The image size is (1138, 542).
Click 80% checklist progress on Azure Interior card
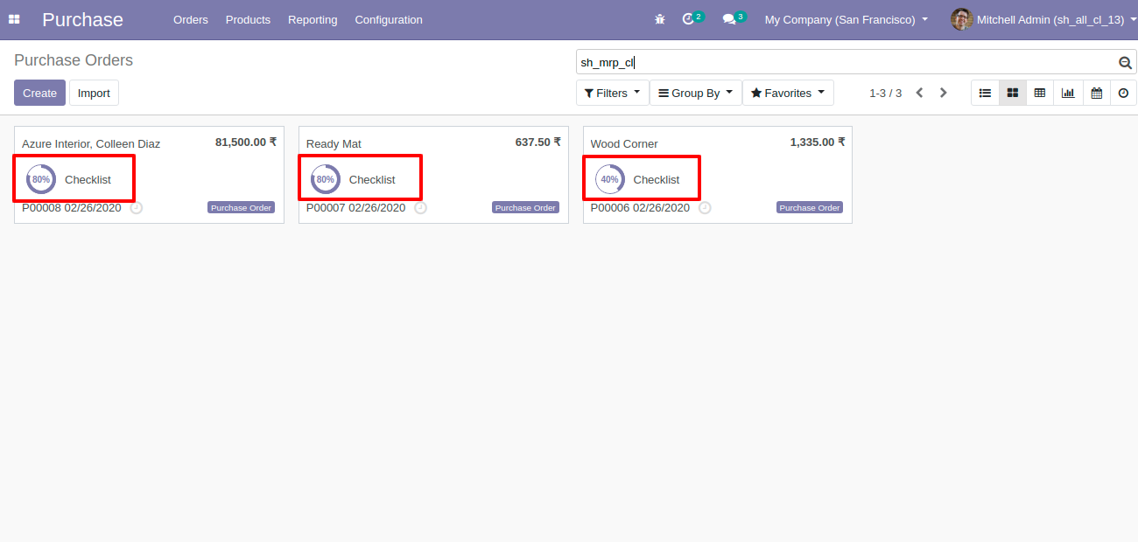tap(41, 179)
